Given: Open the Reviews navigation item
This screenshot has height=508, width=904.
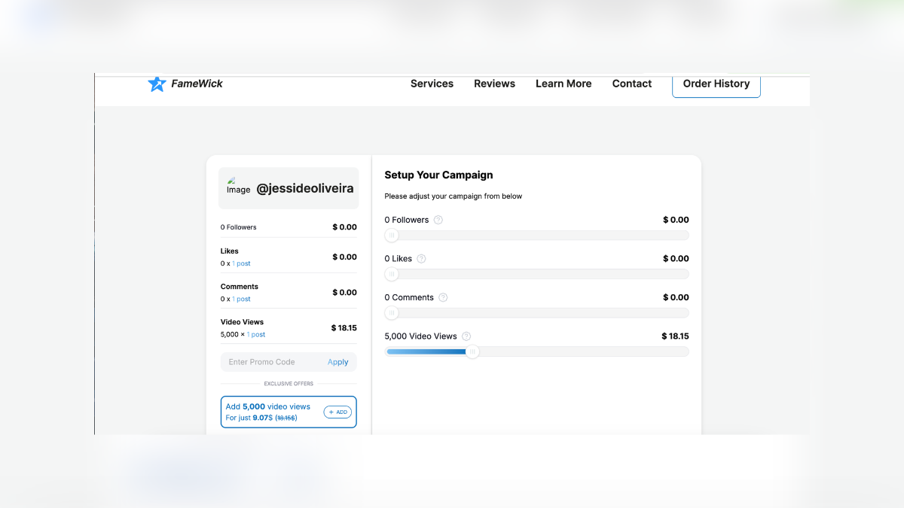Looking at the screenshot, I should pyautogui.click(x=494, y=84).
